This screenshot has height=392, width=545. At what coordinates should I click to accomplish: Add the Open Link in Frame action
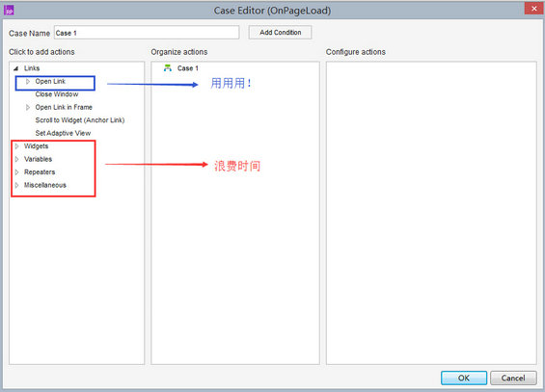coord(64,108)
